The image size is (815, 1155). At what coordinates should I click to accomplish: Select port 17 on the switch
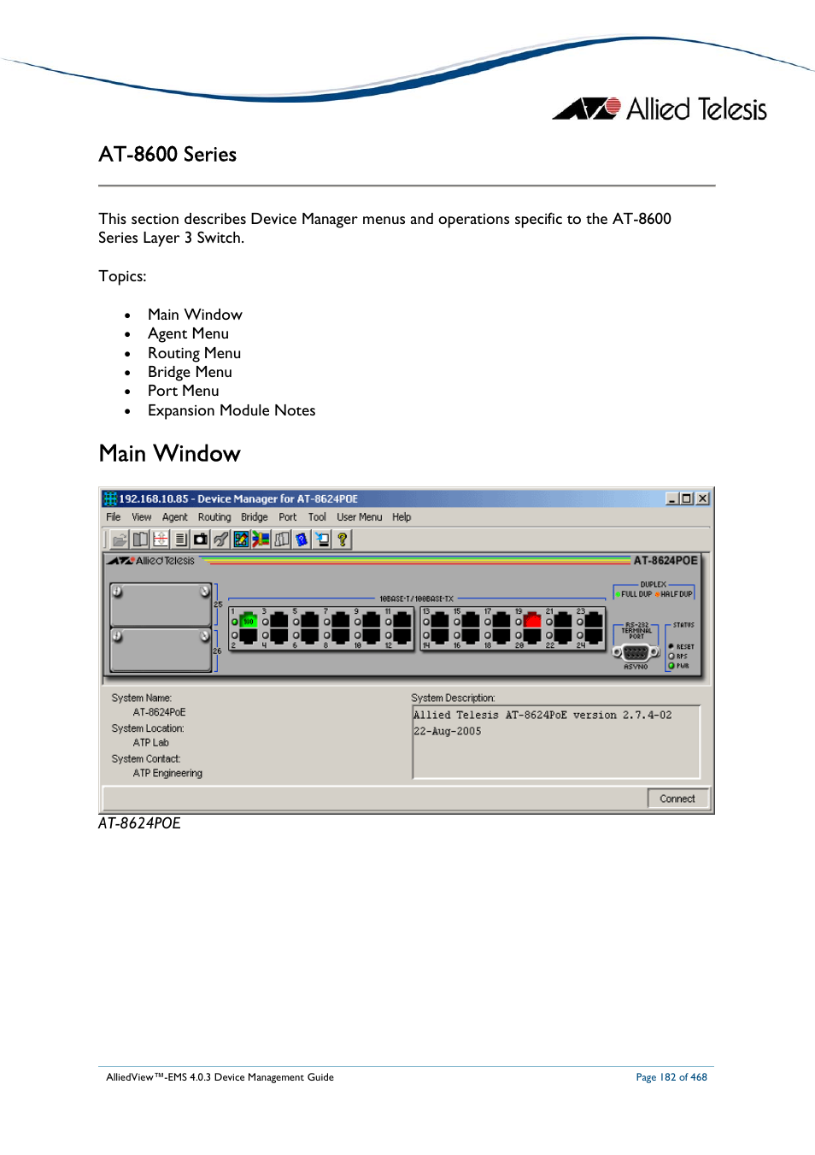pyautogui.click(x=501, y=620)
